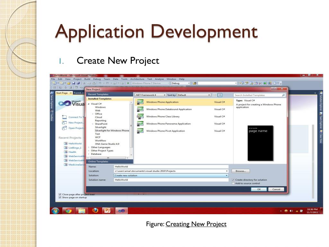Toggle Show page on startup checkbox
Screen dimensions: 329x247
(60, 197)
